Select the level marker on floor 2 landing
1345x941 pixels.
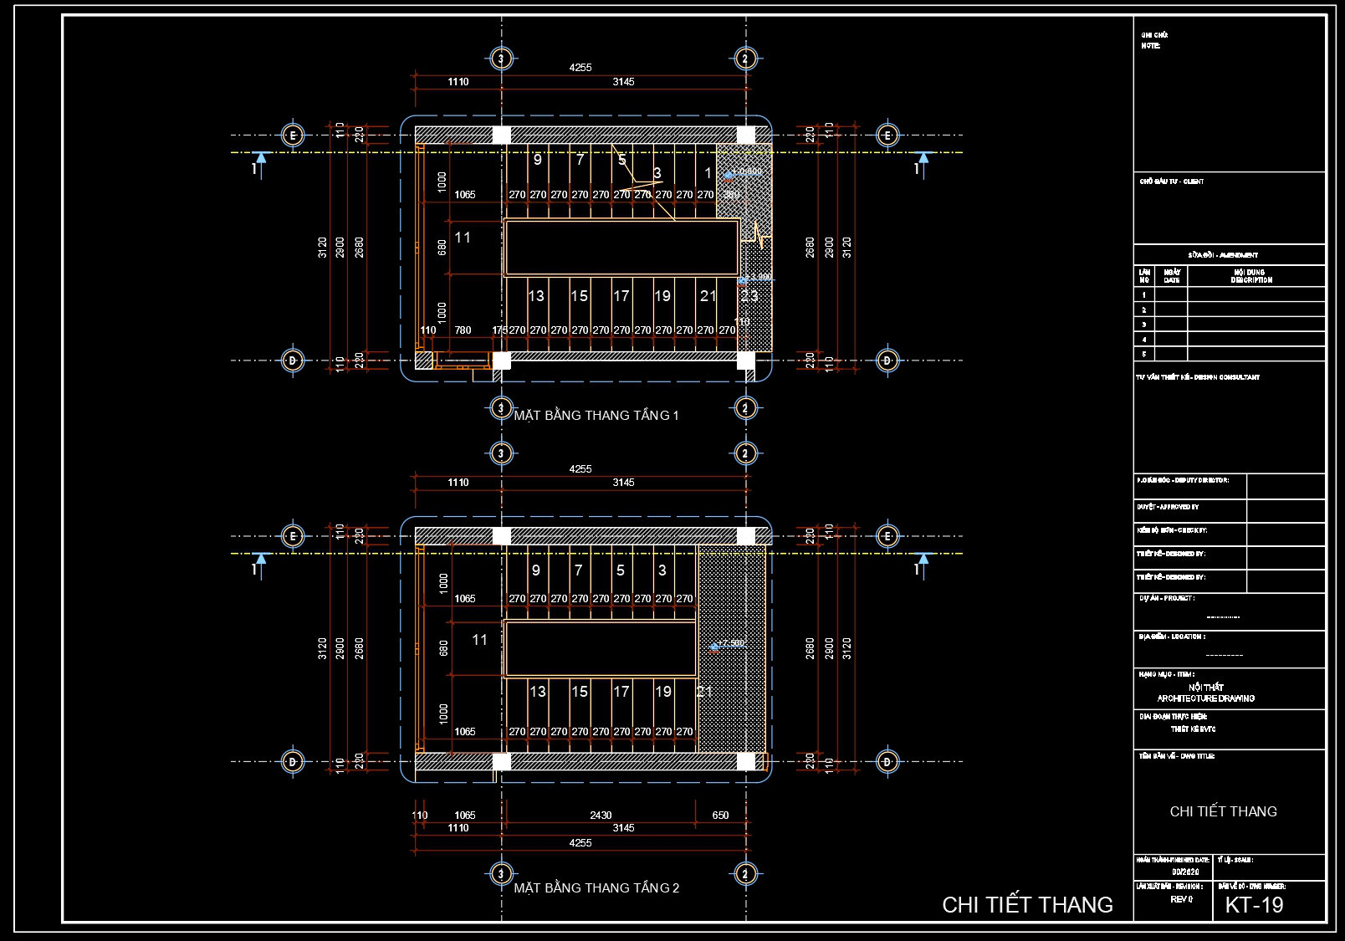pos(727,644)
